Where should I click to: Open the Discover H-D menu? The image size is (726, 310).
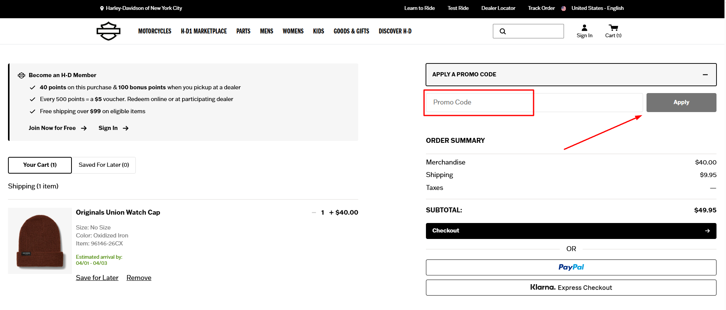395,31
